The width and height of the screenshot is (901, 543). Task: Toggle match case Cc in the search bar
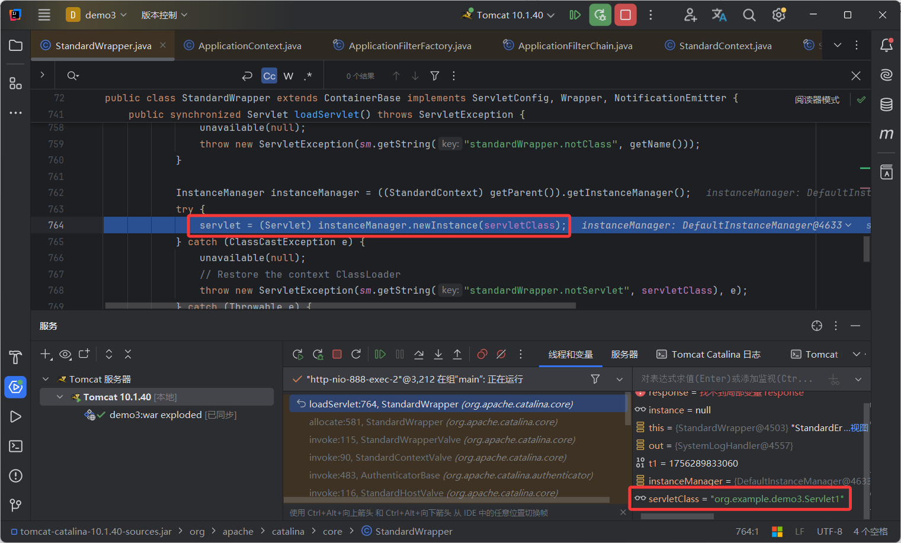click(x=269, y=76)
